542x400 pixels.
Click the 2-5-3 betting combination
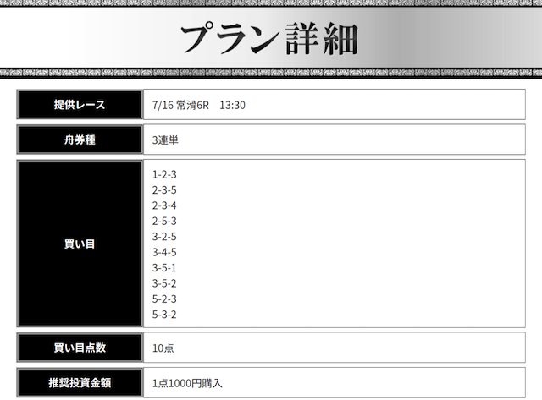coord(164,221)
